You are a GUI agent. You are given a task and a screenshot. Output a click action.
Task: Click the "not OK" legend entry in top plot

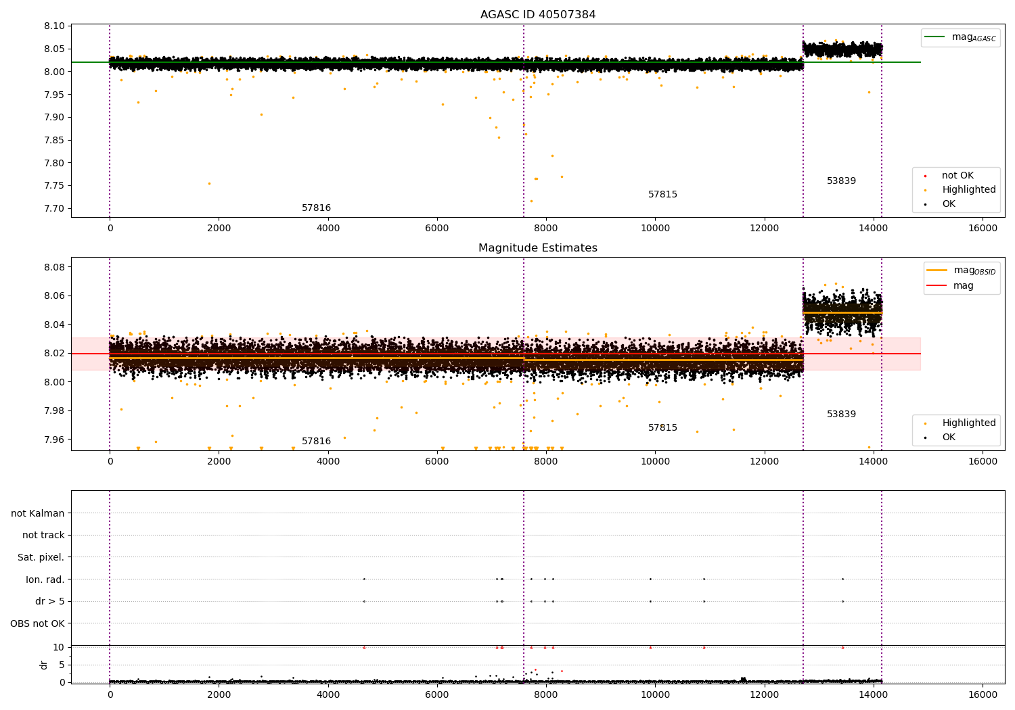[x=957, y=176]
